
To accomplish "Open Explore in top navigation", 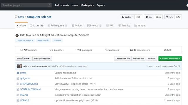I will click(101, 5).
